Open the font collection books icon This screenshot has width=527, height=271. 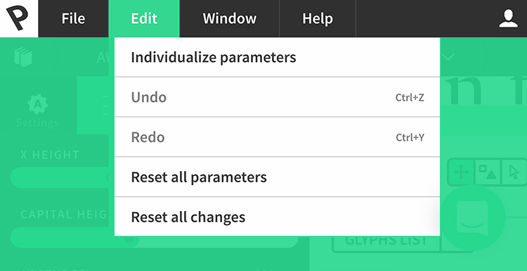point(23,57)
